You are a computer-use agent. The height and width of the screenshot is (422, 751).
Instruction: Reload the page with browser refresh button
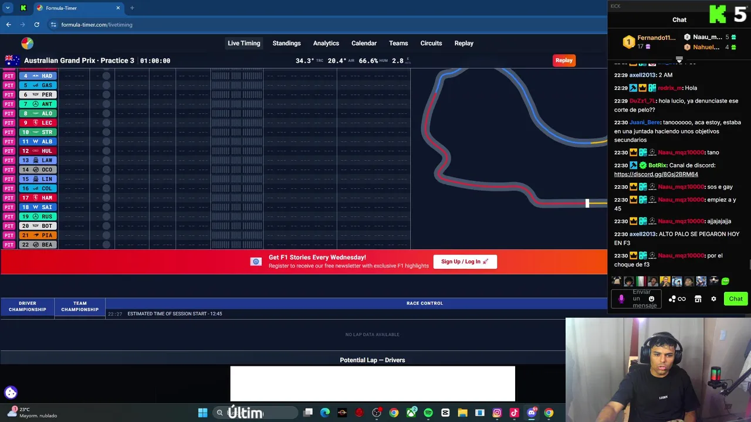tap(36, 25)
